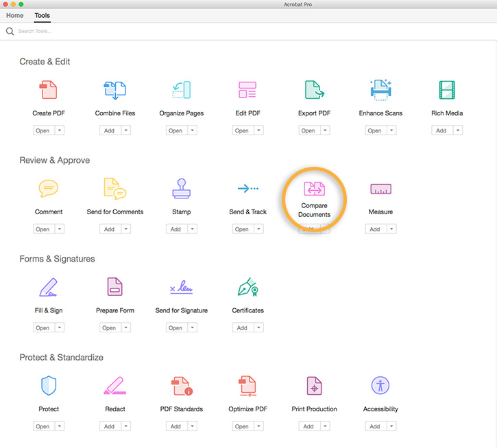Click Add under Redact
The width and height of the screenshot is (497, 447).
pyautogui.click(x=110, y=426)
